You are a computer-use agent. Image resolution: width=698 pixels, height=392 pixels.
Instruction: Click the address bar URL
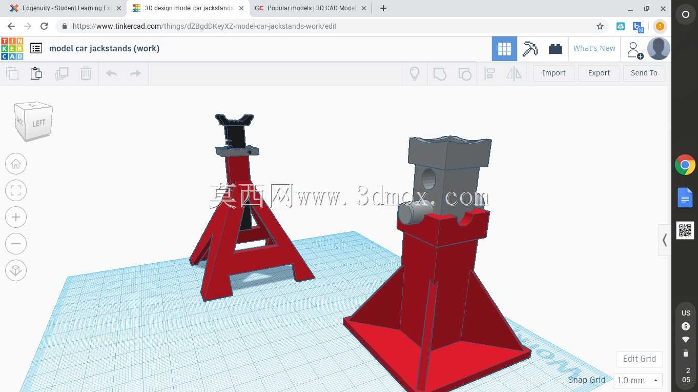(x=204, y=26)
